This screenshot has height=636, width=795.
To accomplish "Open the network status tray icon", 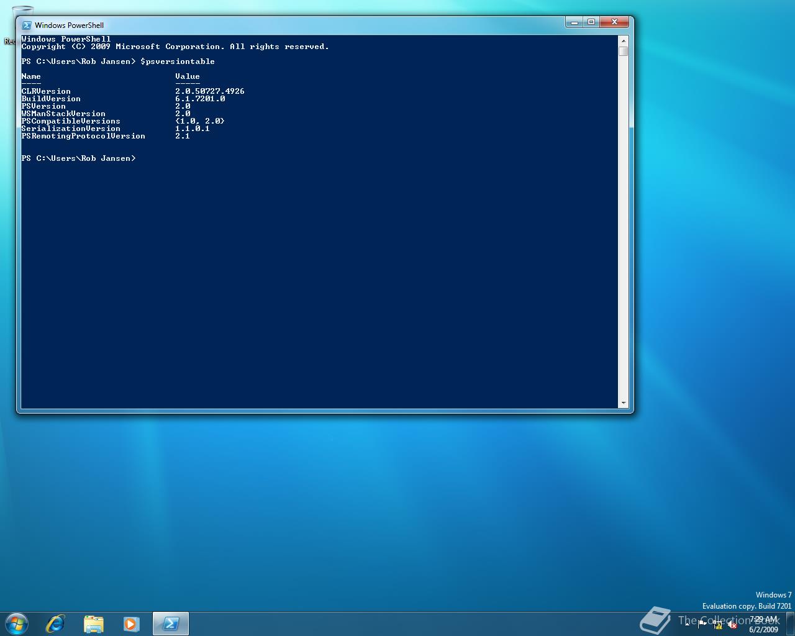I will pyautogui.click(x=718, y=625).
